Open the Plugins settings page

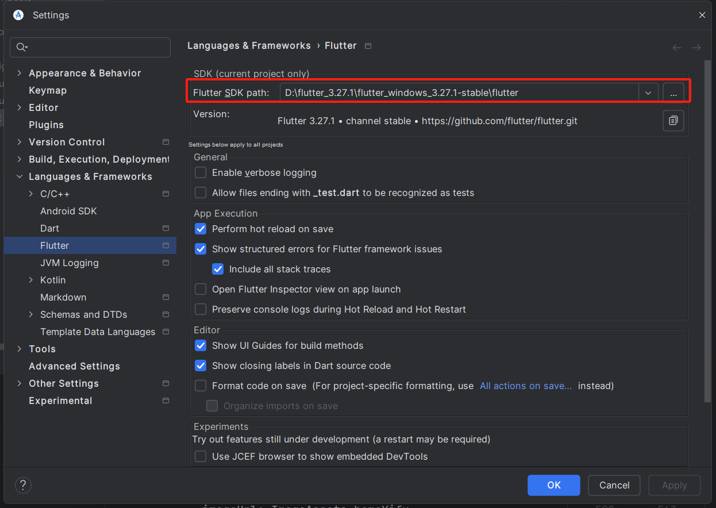46,125
